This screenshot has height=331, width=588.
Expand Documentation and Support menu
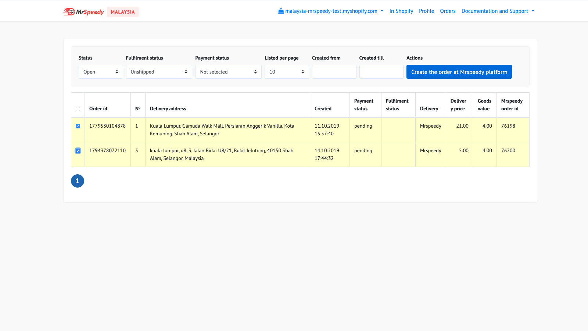click(x=498, y=11)
